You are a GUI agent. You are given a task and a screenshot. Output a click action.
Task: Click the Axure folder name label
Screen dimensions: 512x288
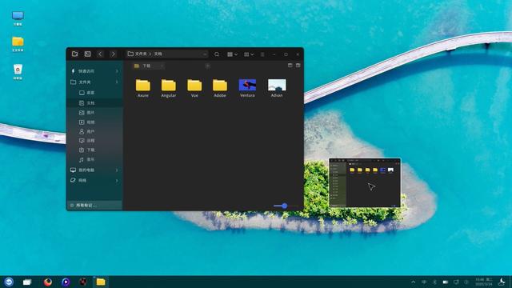143,95
